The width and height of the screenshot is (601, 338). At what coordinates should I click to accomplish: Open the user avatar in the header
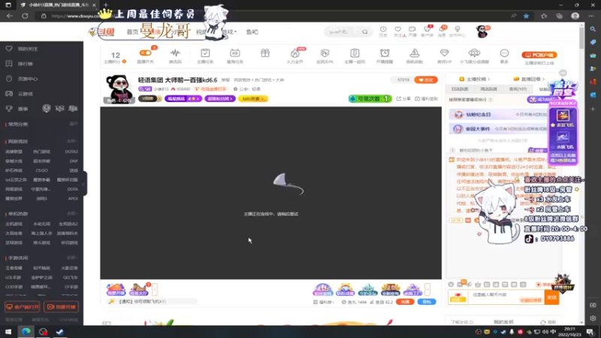pyautogui.click(x=482, y=32)
